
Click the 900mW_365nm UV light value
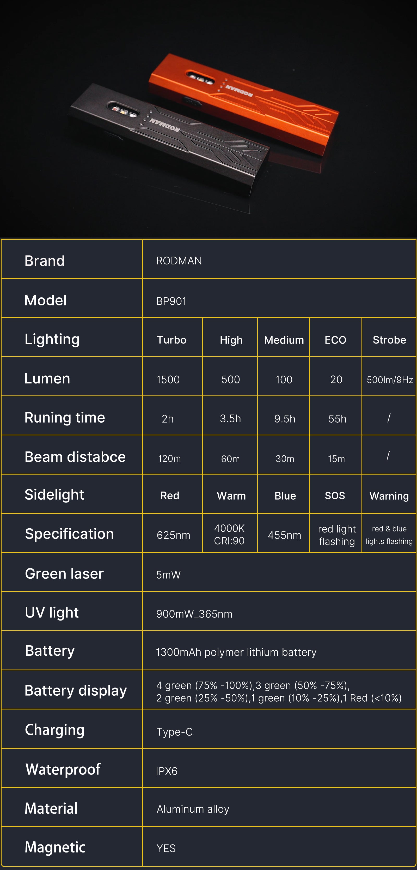coord(194,614)
